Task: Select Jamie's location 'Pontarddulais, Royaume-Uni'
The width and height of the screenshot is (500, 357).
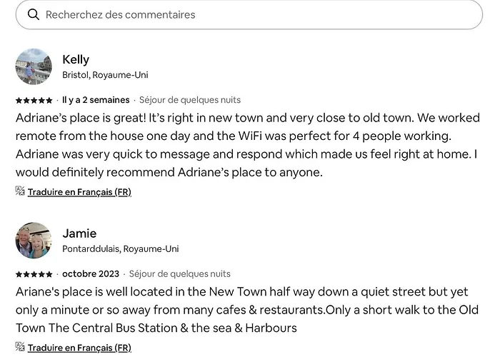Action: tap(121, 249)
